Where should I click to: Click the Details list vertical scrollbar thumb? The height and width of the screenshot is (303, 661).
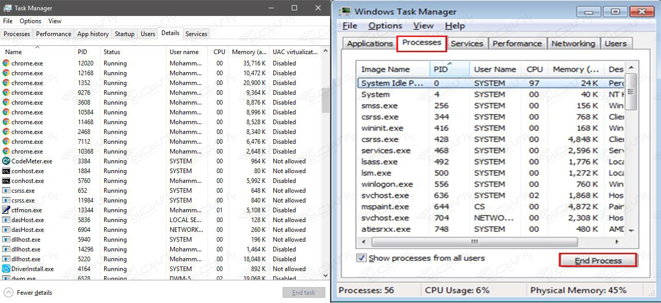325,100
